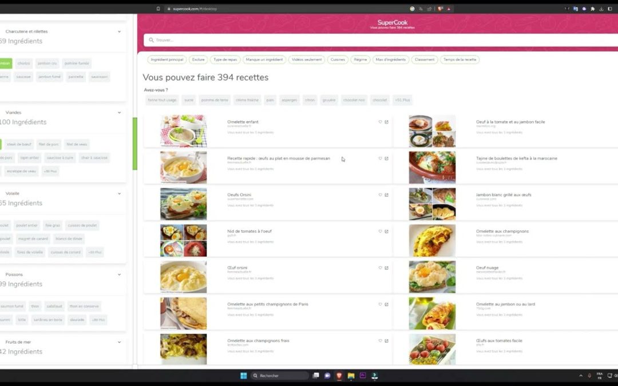The image size is (618, 386).
Task: Toggle jambon cru ingredient
Action: point(47,63)
